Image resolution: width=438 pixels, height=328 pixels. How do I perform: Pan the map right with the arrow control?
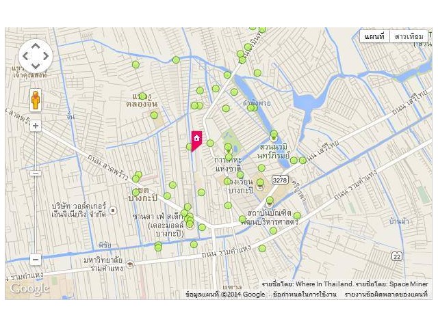(x=46, y=56)
